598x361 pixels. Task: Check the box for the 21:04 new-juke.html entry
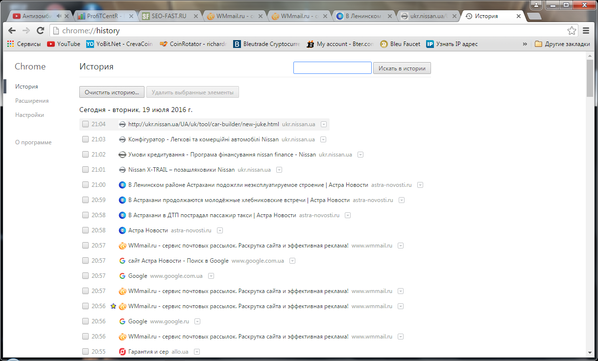[x=85, y=124]
